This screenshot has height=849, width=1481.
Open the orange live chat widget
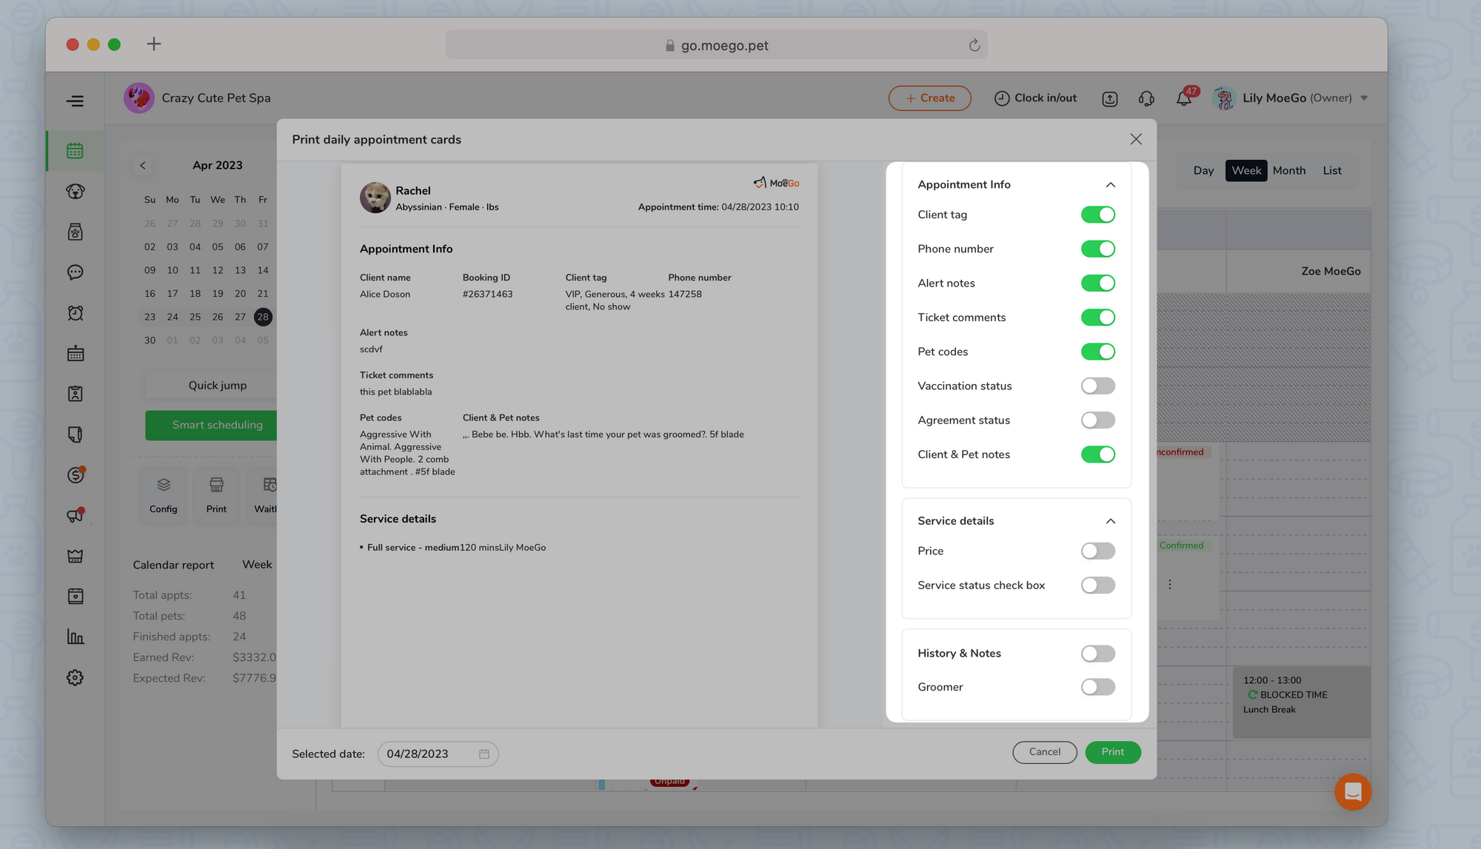pyautogui.click(x=1352, y=791)
